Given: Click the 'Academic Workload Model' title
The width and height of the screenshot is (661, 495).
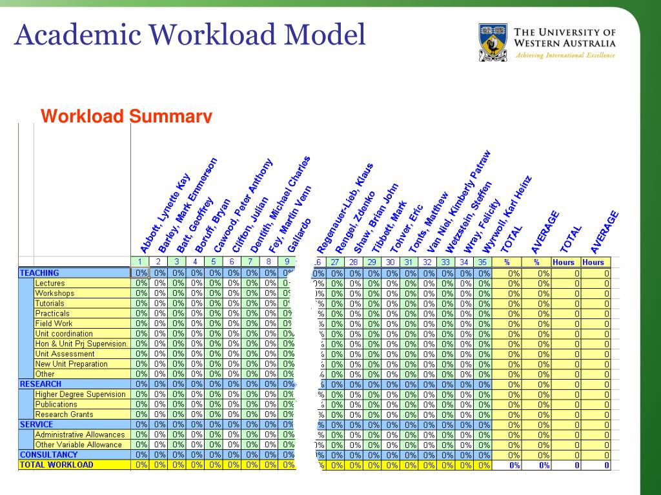Looking at the screenshot, I should 190,35.
